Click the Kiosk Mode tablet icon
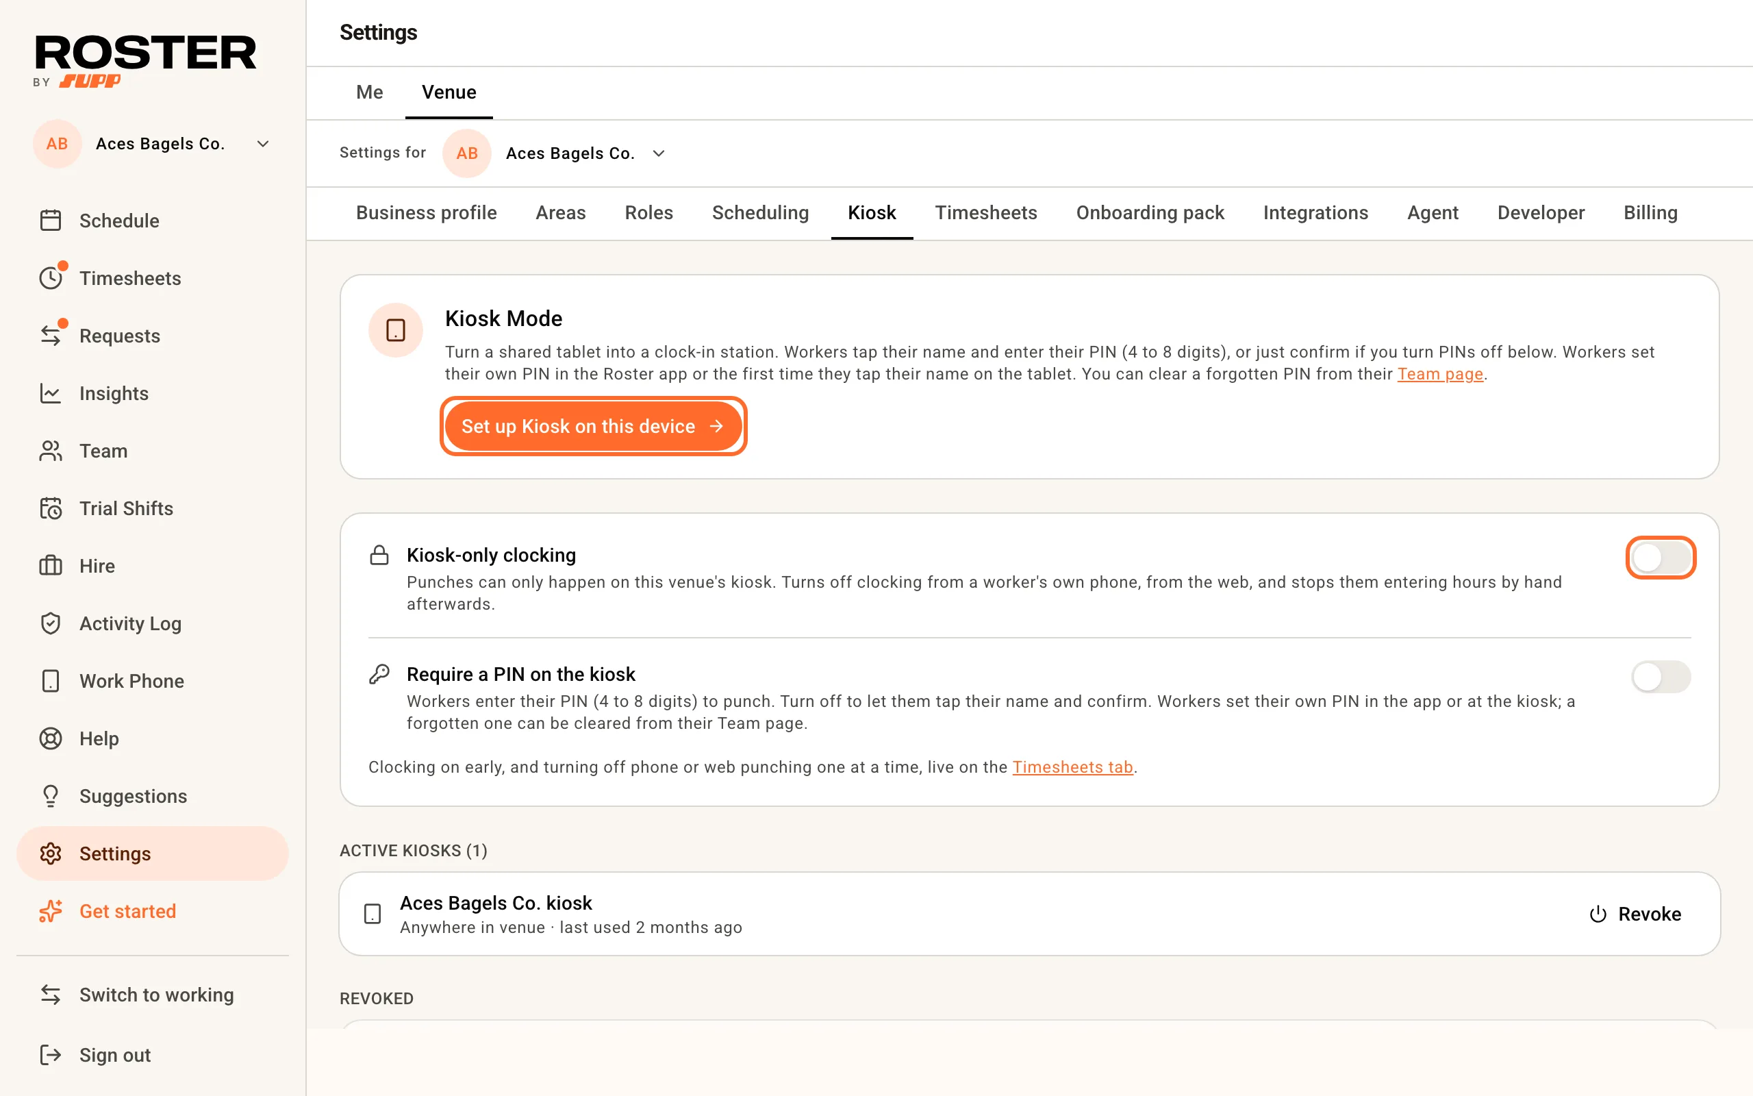The height and width of the screenshot is (1096, 1753). [x=396, y=331]
